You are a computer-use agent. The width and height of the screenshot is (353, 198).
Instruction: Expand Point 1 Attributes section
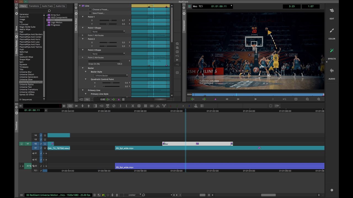coord(82,35)
